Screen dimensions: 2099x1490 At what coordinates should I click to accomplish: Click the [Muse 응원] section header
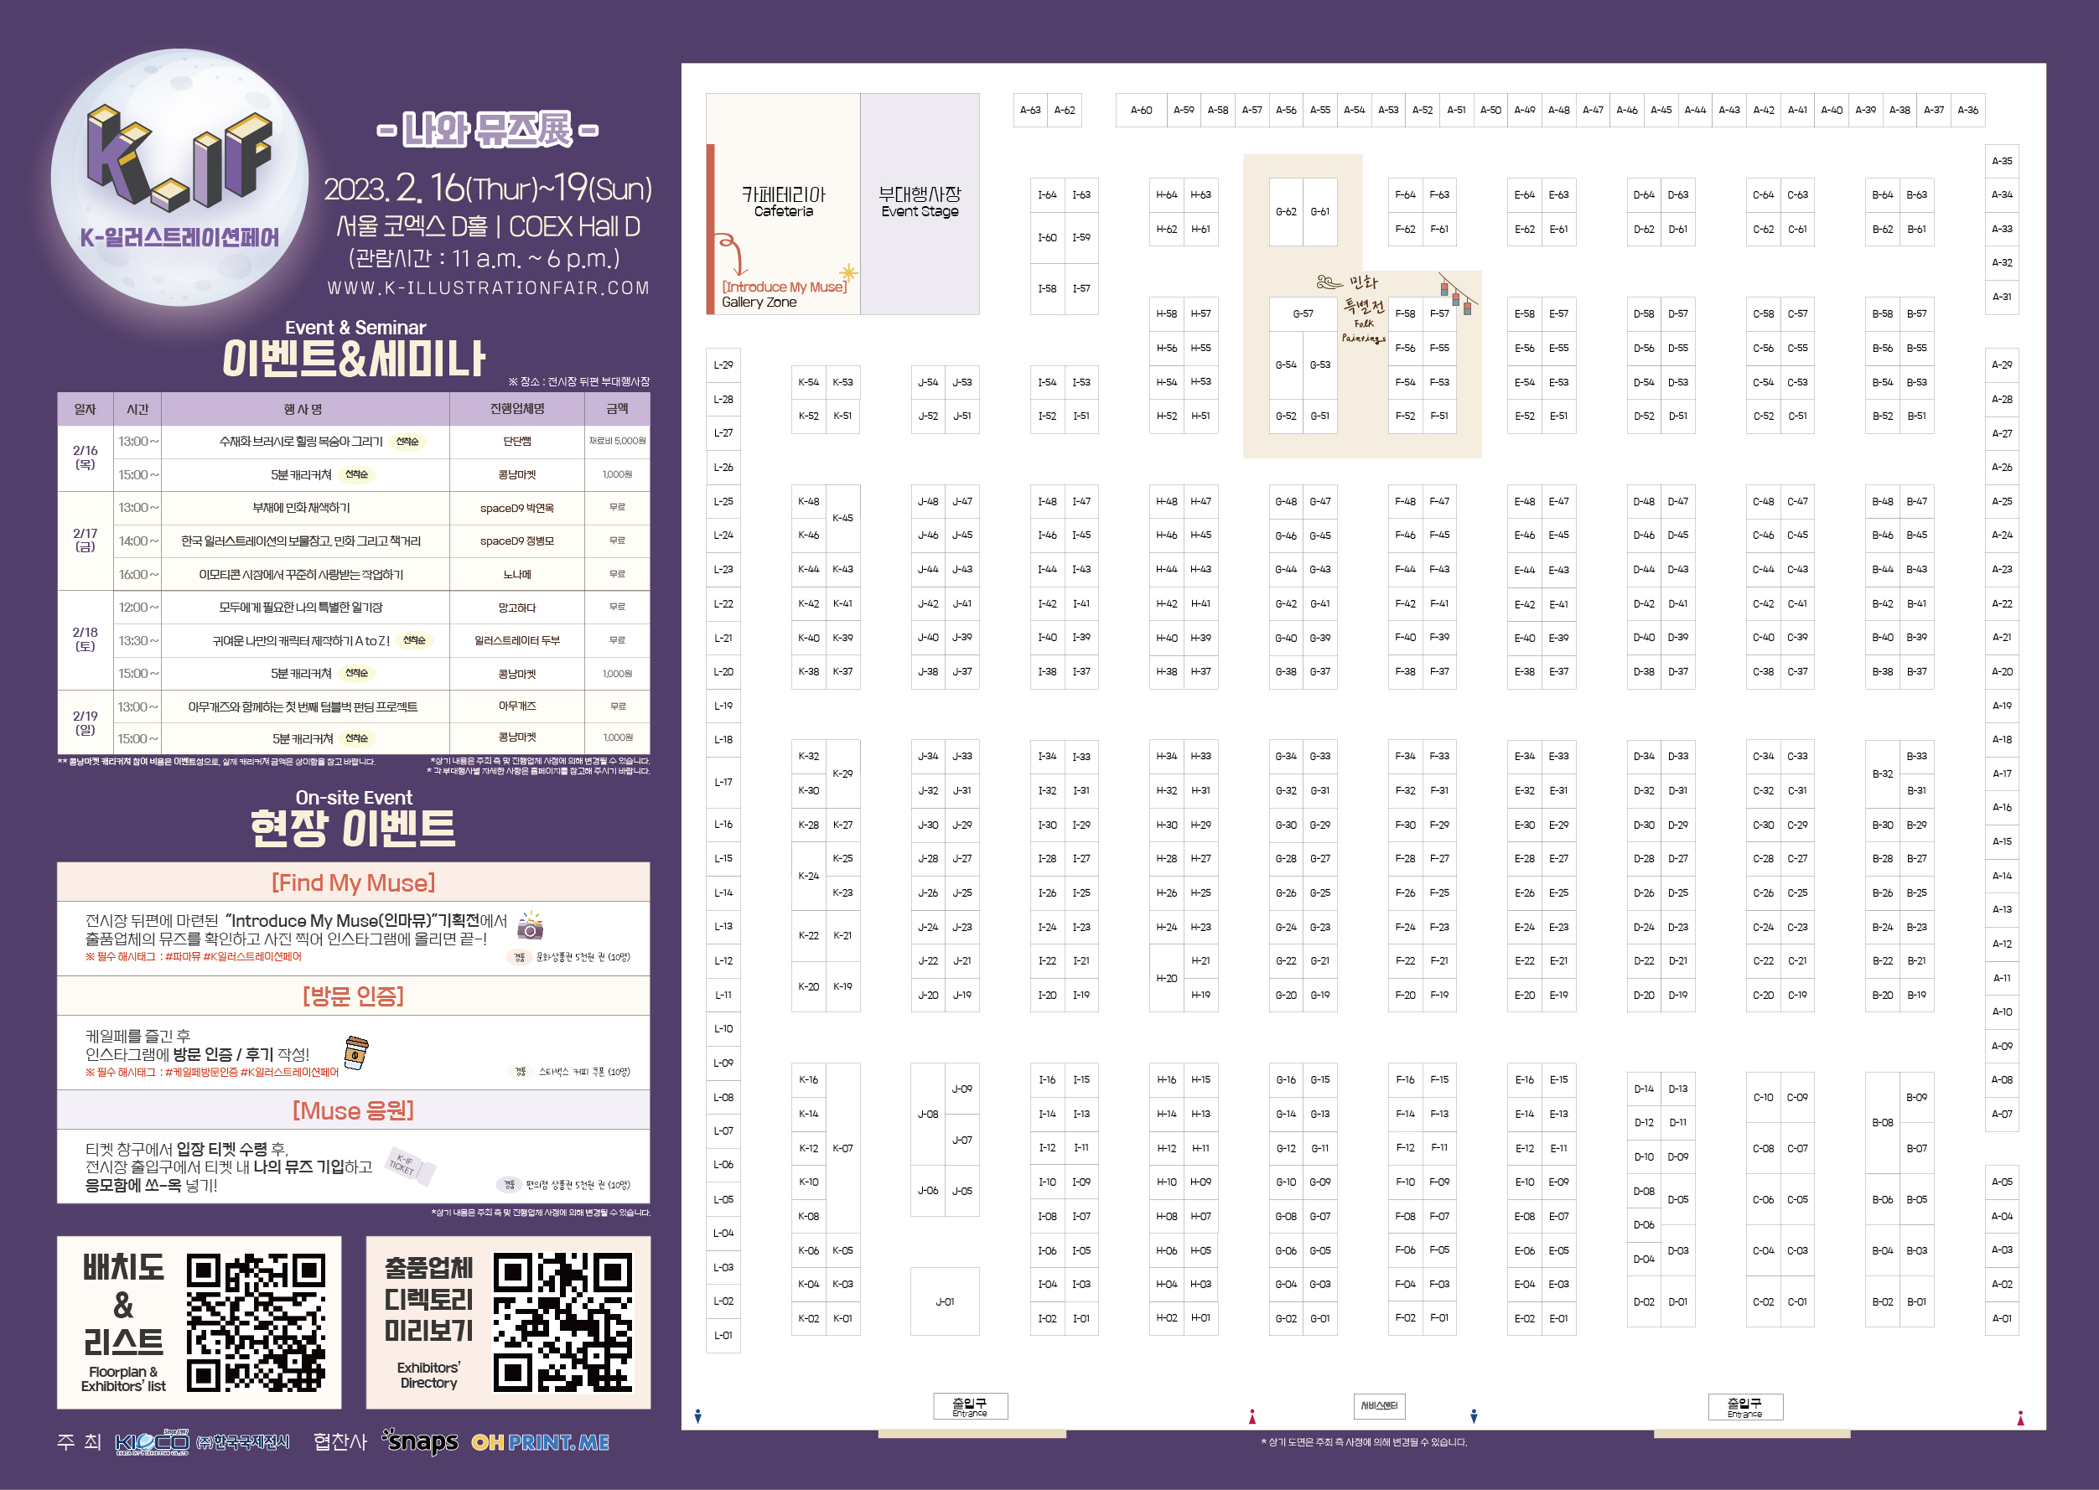point(354,1110)
